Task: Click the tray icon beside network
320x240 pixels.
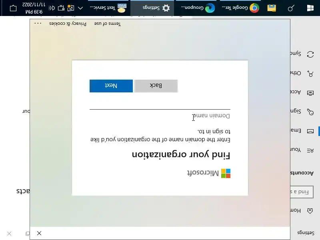Action: point(71,8)
